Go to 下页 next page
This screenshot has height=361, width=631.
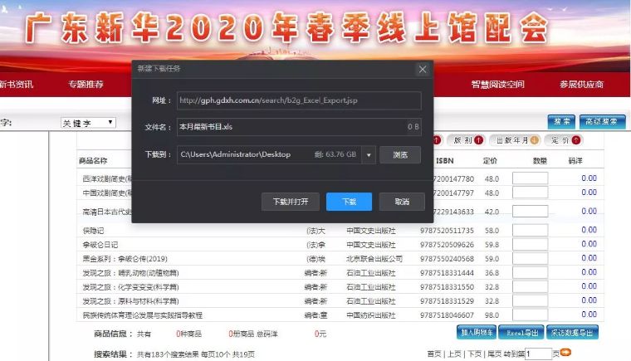(474, 354)
